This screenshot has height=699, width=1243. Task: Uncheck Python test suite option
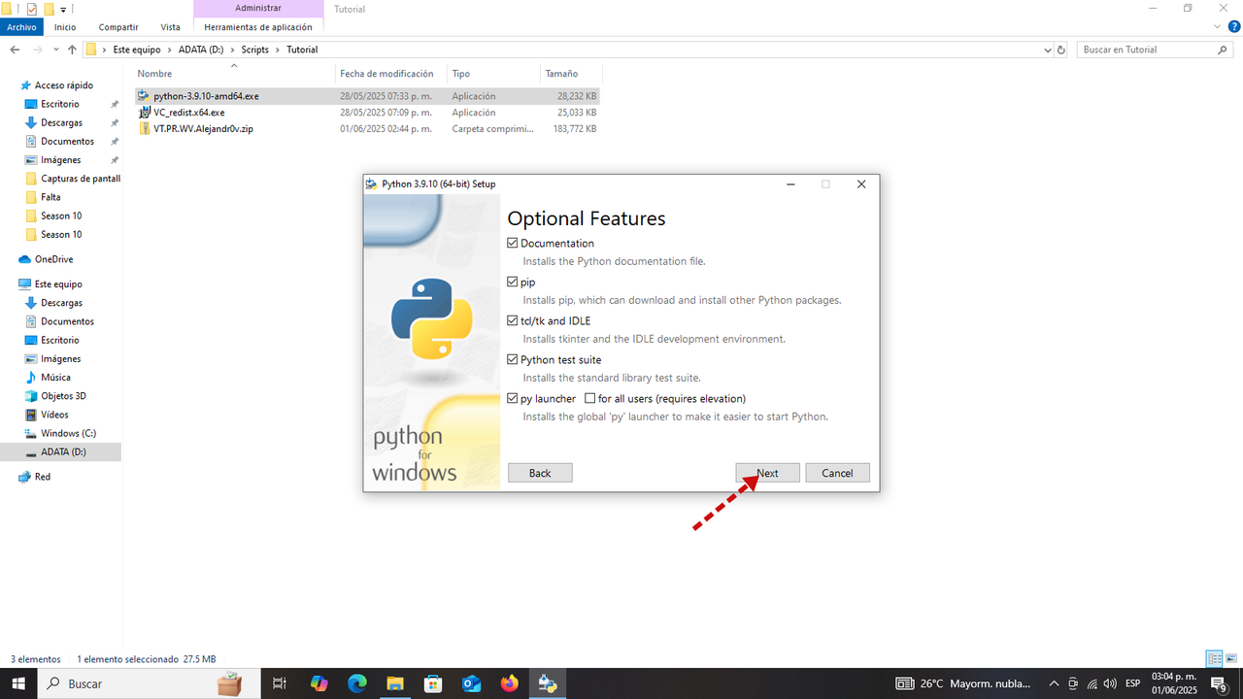(x=513, y=359)
